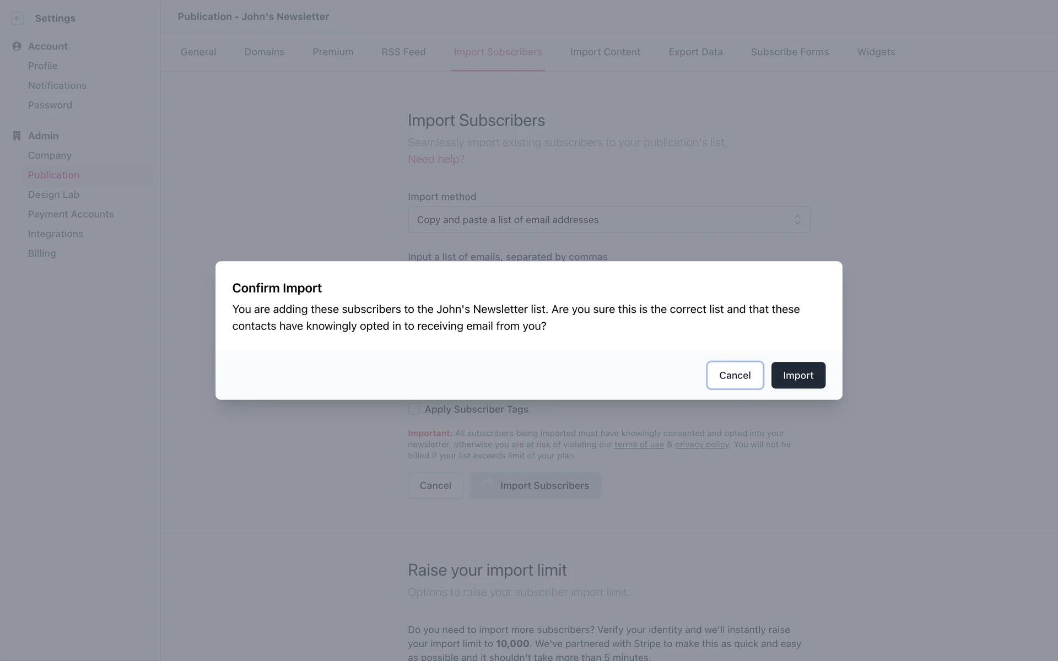Image resolution: width=1058 pixels, height=661 pixels.
Task: Open the Need help? link
Action: [x=436, y=159]
